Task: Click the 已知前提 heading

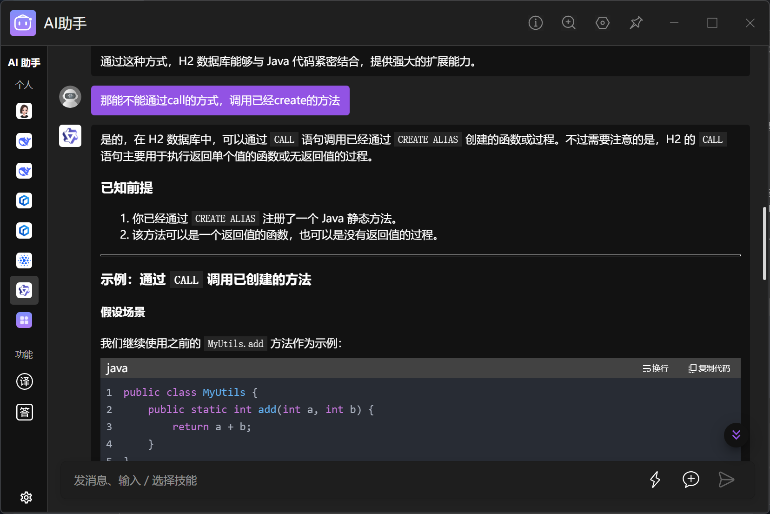Action: (126, 188)
